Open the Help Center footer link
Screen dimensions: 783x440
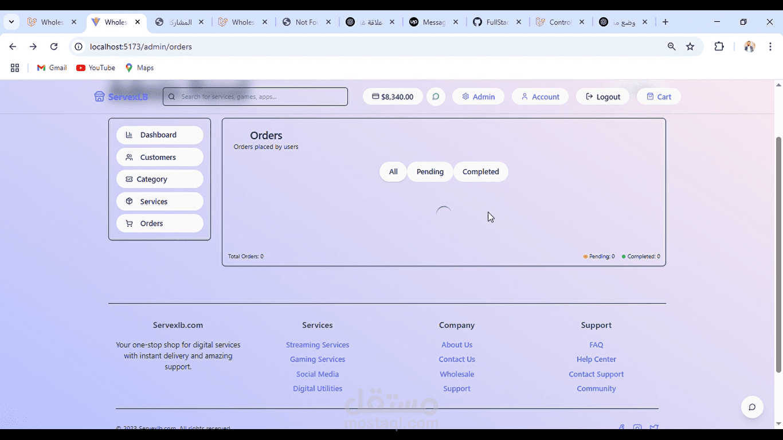pyautogui.click(x=596, y=359)
